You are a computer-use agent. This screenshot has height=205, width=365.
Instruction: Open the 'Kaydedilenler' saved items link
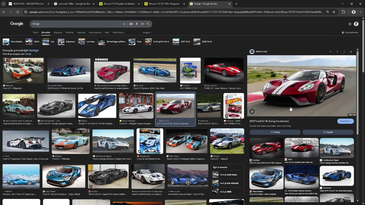click(x=350, y=32)
